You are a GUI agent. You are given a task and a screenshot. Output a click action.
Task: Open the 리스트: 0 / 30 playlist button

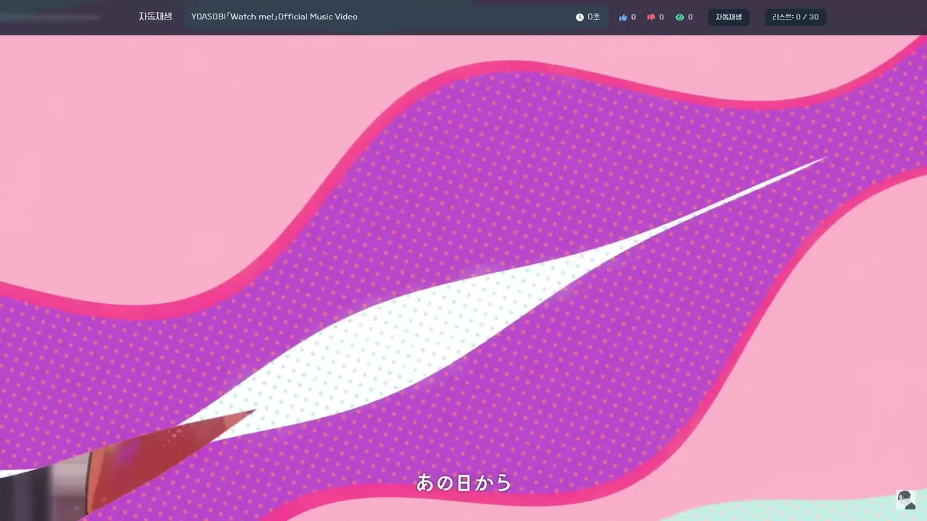[x=795, y=17]
